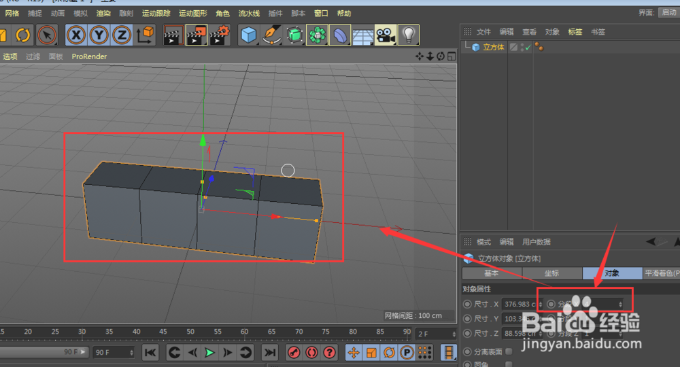Go back with Attribute Manager left arrow
The height and width of the screenshot is (367, 680).
(651, 241)
